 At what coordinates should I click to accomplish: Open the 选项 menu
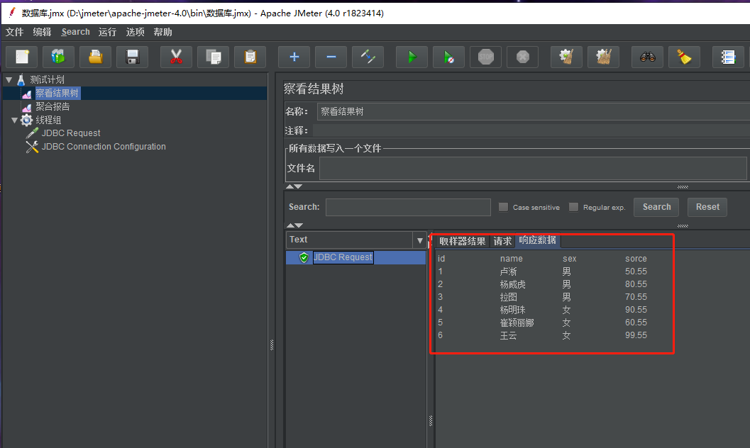point(135,32)
